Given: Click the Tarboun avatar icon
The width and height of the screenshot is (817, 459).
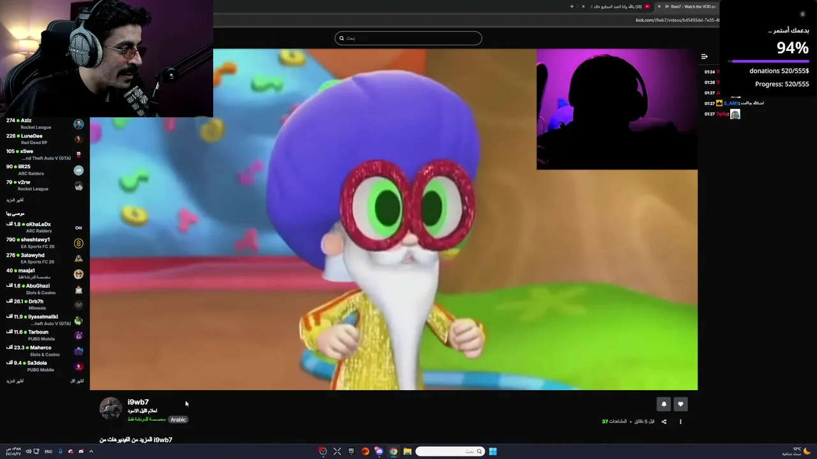Looking at the screenshot, I should pyautogui.click(x=79, y=336).
